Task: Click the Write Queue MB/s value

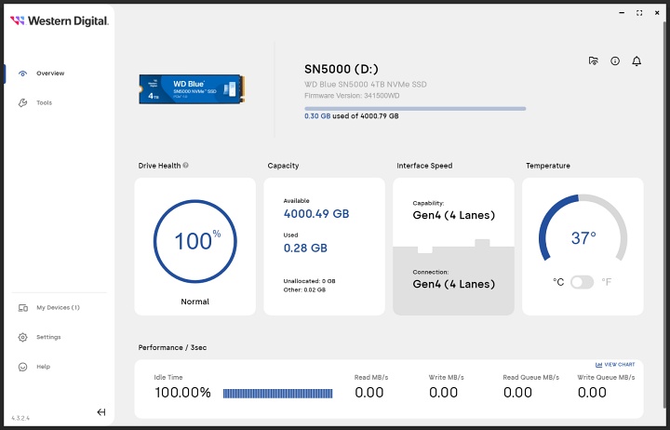Action: tap(592, 393)
